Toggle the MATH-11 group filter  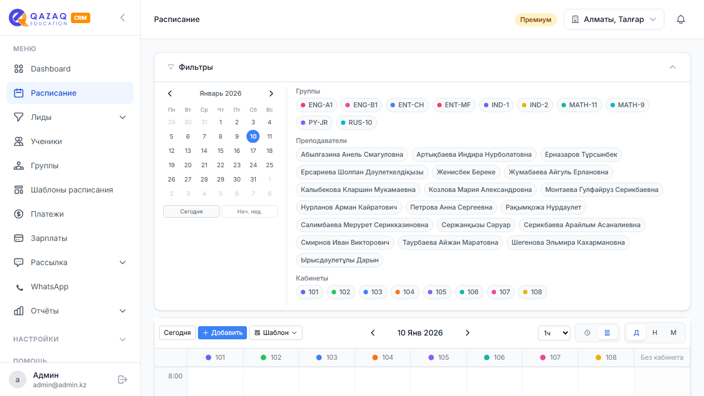tap(580, 105)
